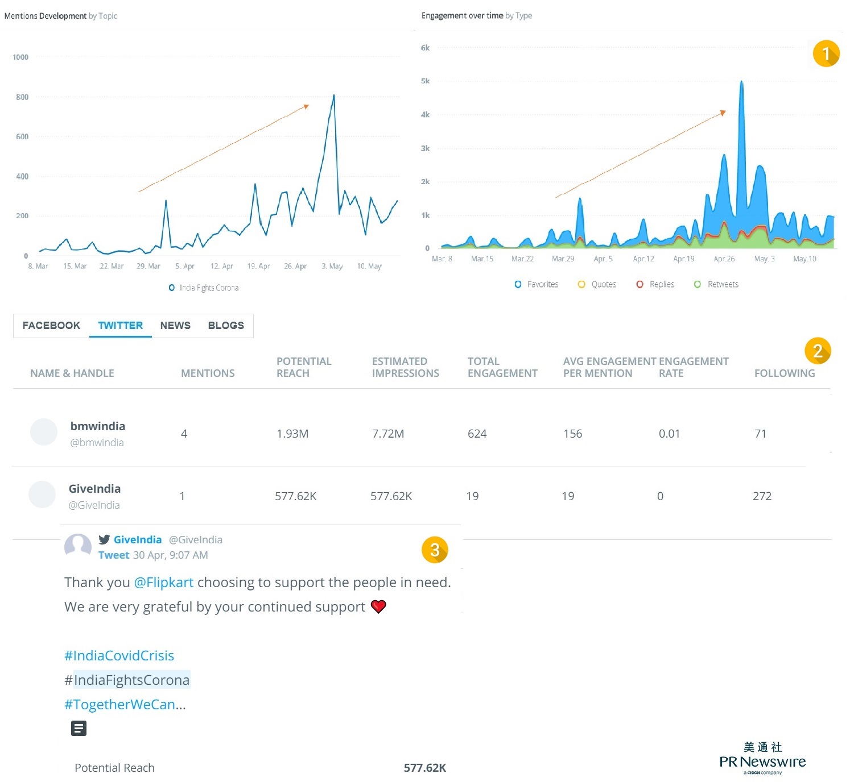
Task: Open the NEWS tab
Action: [x=175, y=326]
